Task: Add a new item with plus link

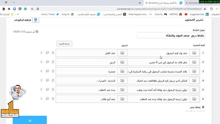Action: click(x=197, y=107)
